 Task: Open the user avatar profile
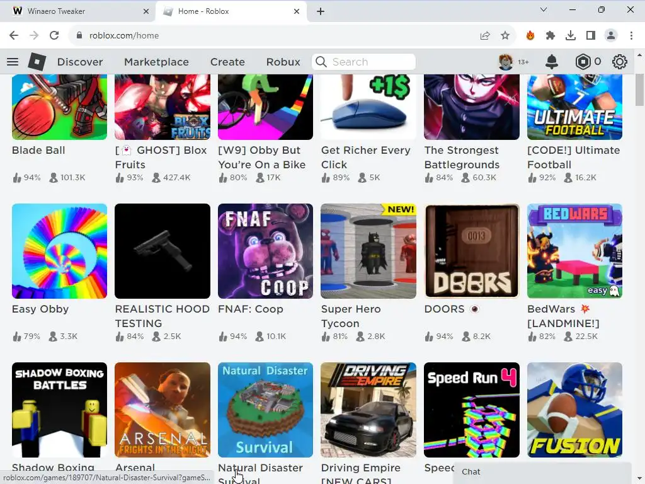coord(506,62)
